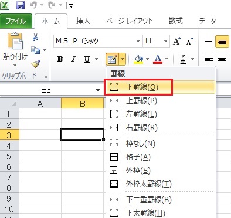The image size is (231, 218).
Task: Select 下罫線(O) bottom border
Action: [161, 87]
